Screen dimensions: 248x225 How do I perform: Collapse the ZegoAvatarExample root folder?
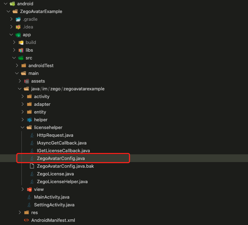pos(8,11)
